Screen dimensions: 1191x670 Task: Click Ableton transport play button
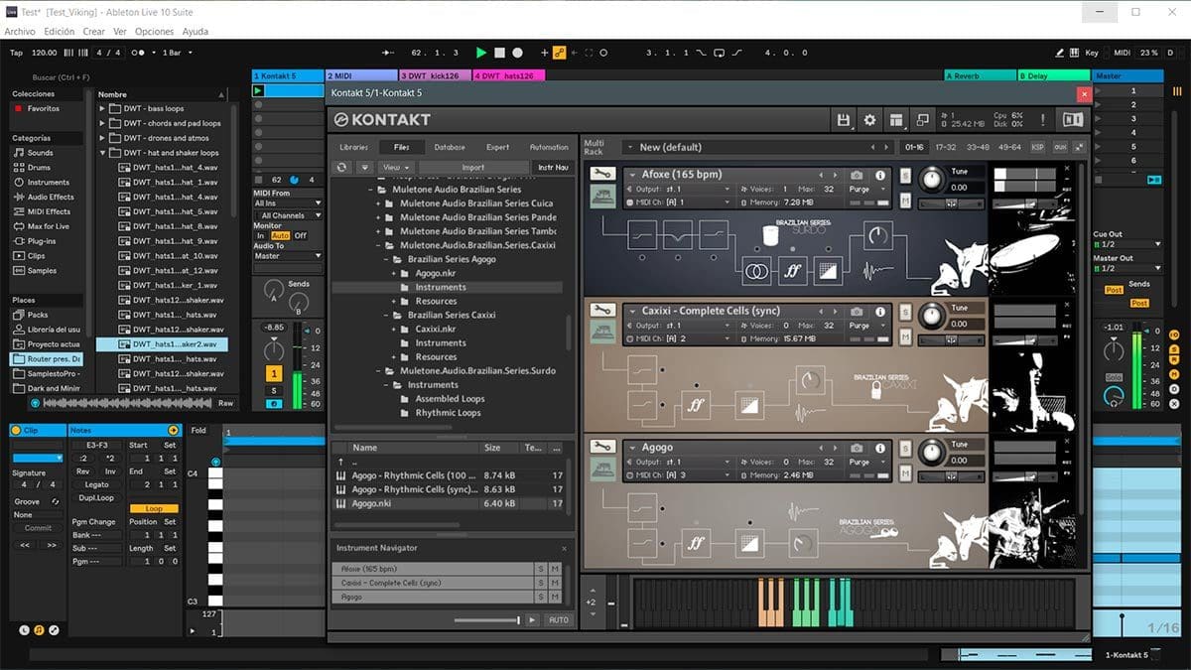tap(481, 53)
